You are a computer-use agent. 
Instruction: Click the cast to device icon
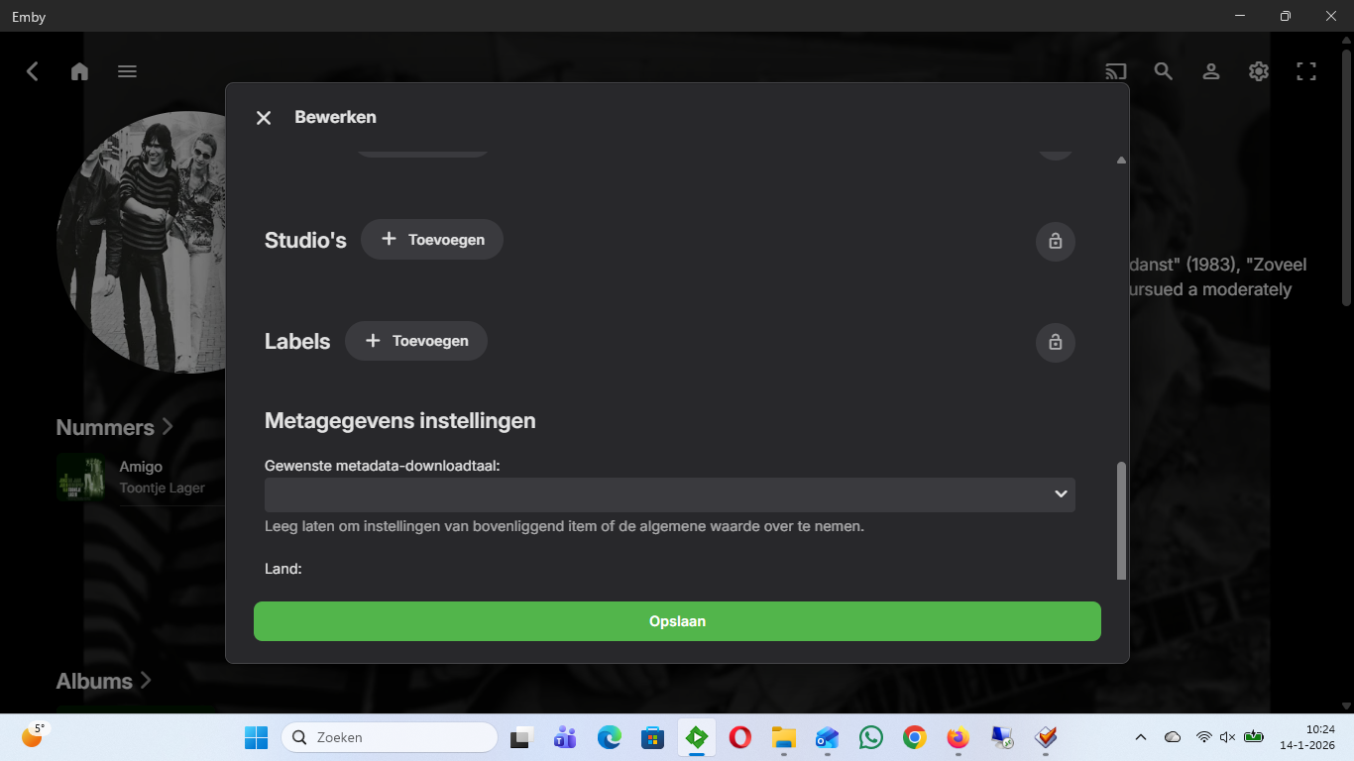pyautogui.click(x=1116, y=71)
